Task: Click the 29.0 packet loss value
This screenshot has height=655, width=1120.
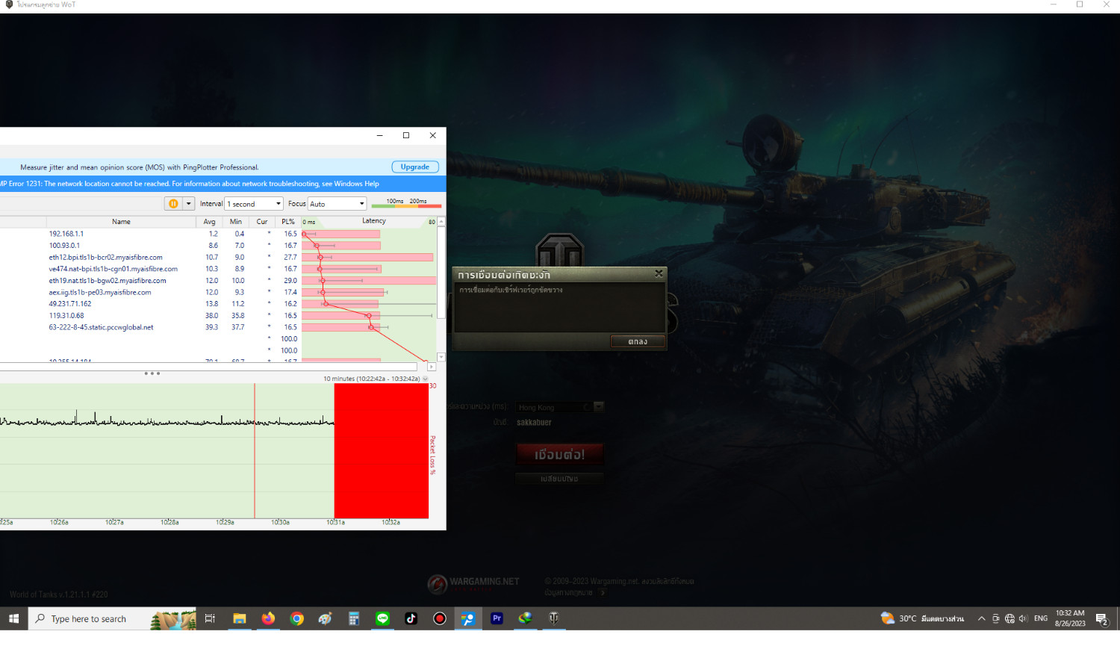Action: [x=290, y=281]
